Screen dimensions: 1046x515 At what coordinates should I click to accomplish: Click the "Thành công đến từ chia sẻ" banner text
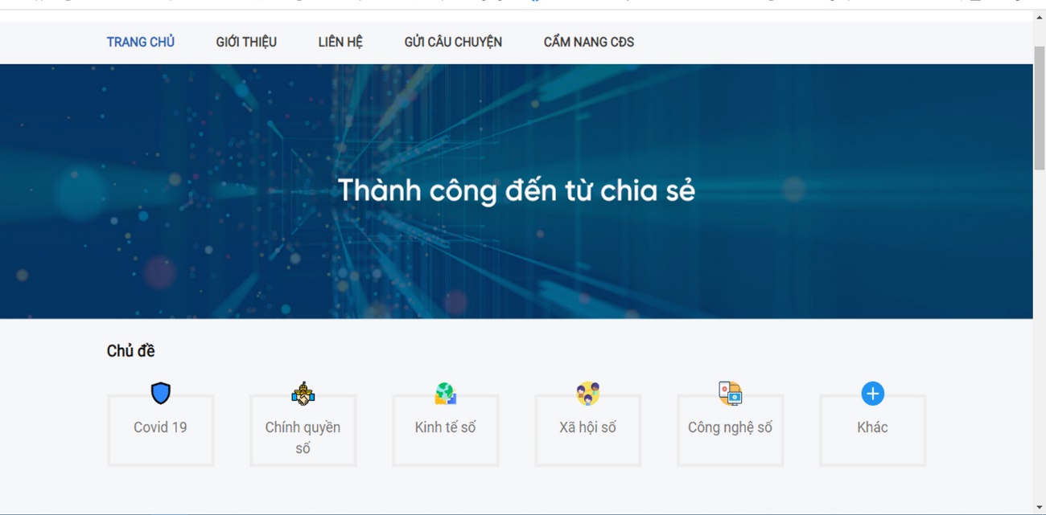coord(516,190)
